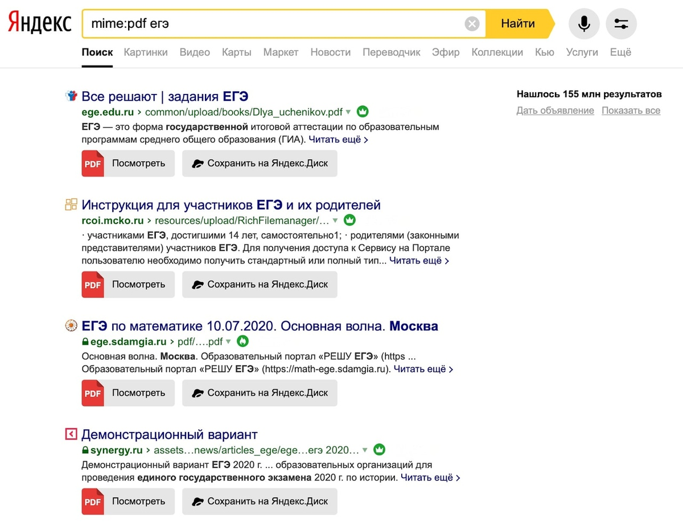Screen dimensions: 683x526
Task: Save synergy.ru PDF на Яндекс.Диск
Action: point(260,502)
